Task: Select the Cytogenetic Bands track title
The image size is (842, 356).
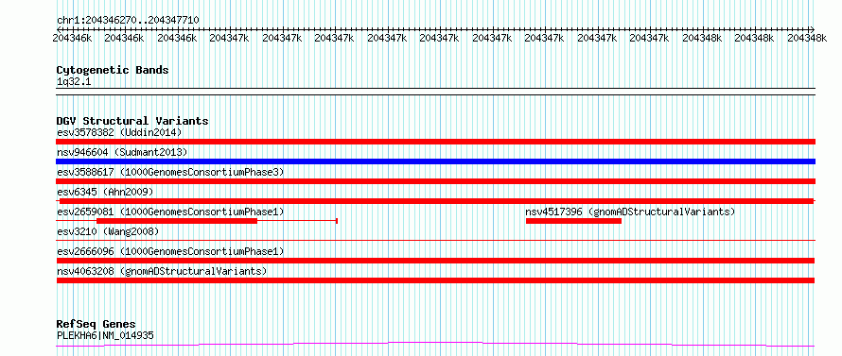Action: coord(113,70)
